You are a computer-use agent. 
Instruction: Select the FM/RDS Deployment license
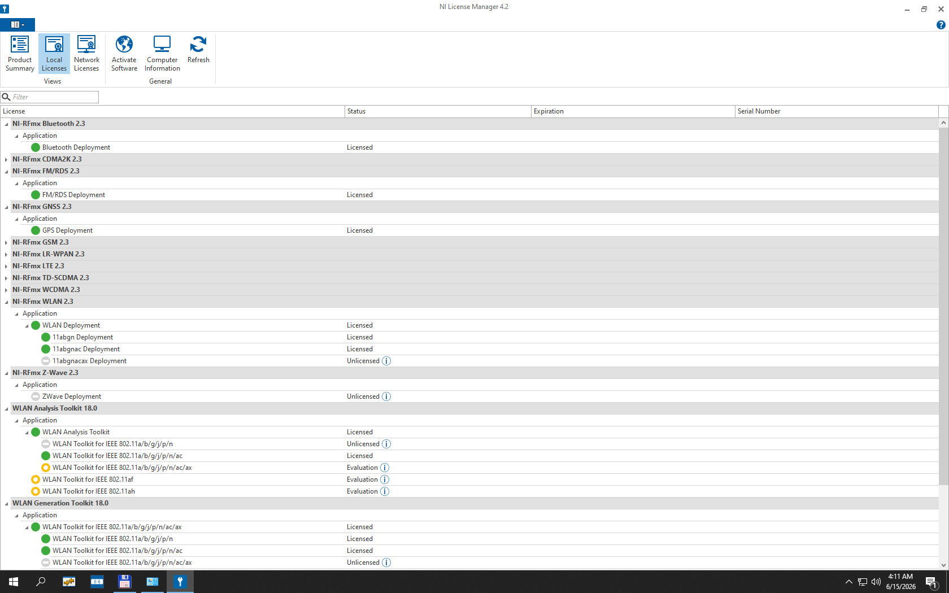[73, 195]
